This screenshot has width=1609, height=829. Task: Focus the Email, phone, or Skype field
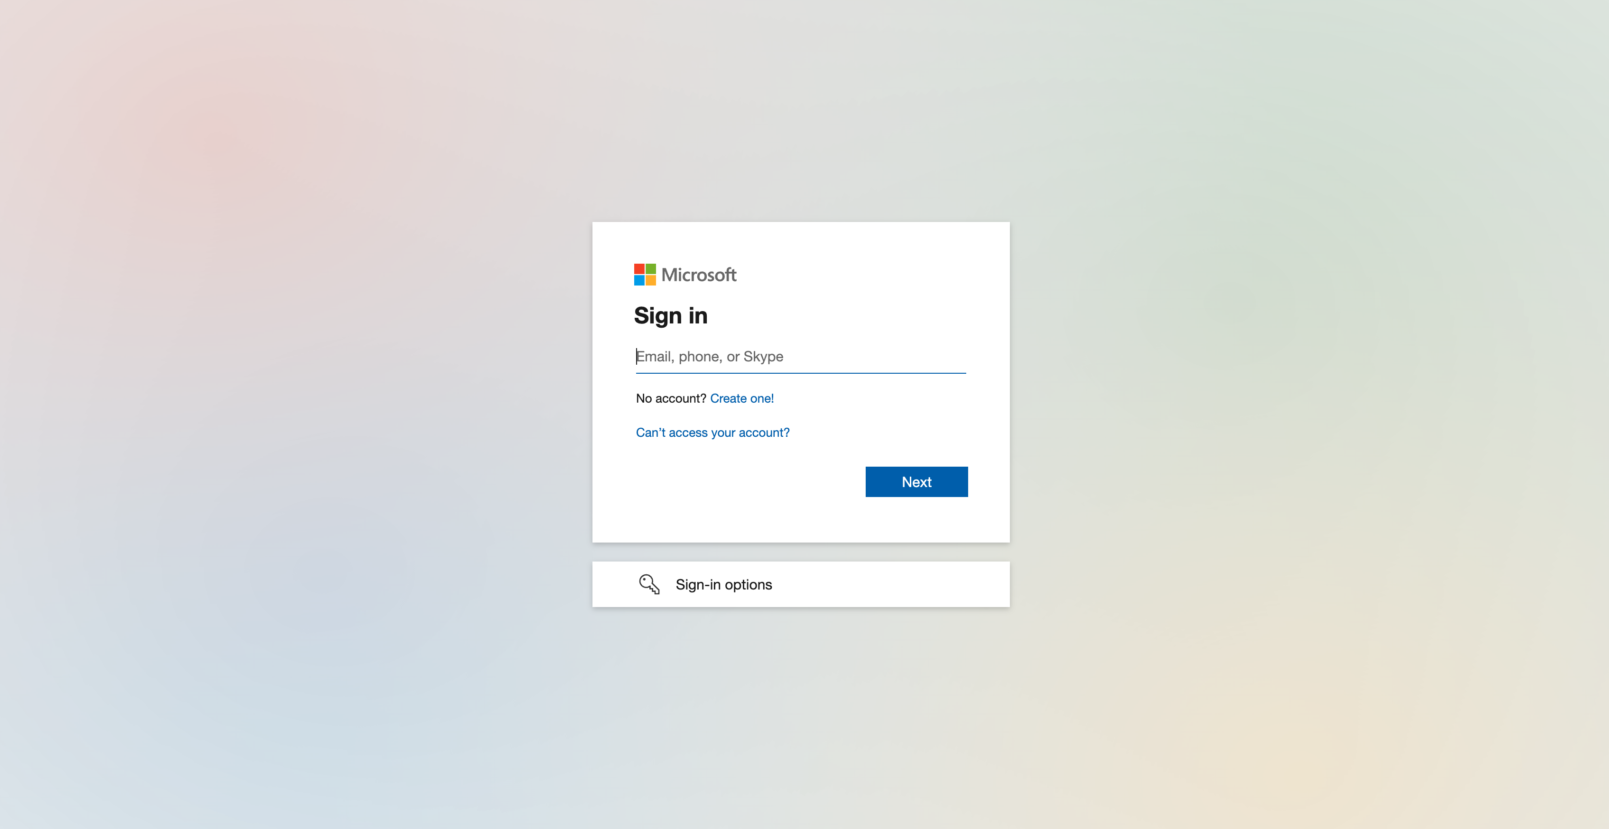pyautogui.click(x=801, y=357)
